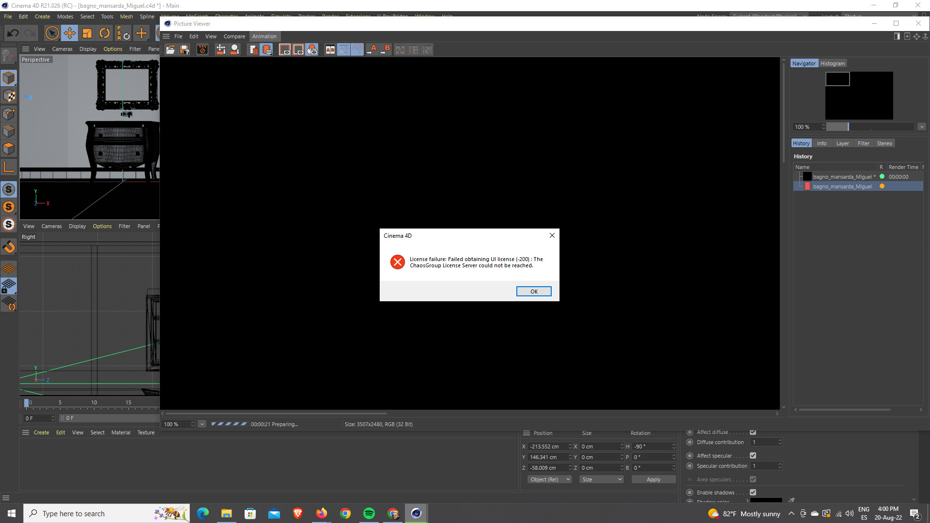This screenshot has width=930, height=523.
Task: Click the Affect specular radio marker
Action: [x=690, y=456]
